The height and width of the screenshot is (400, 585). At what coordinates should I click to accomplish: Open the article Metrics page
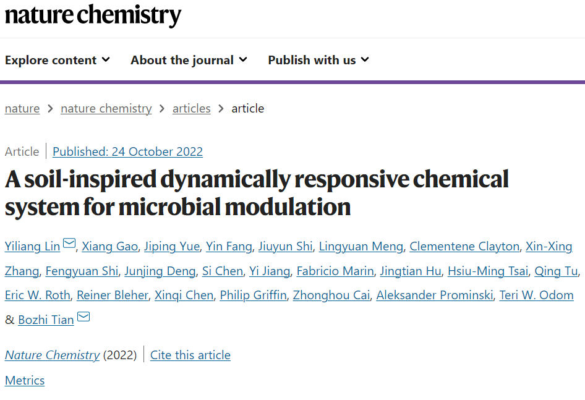[x=25, y=380]
